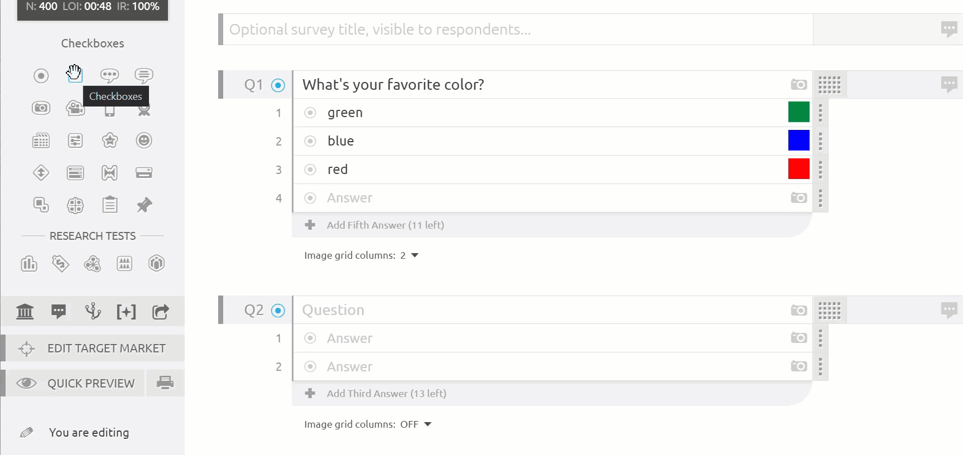Select the calendar question type icon
This screenshot has width=963, height=455.
click(41, 140)
